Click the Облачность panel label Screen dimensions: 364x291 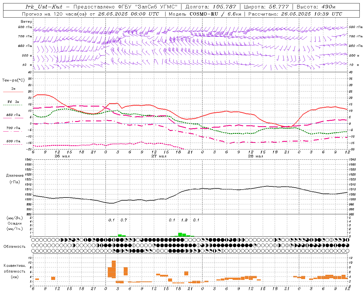[15, 247]
